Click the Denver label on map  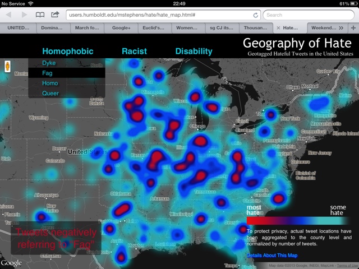click(x=59, y=149)
